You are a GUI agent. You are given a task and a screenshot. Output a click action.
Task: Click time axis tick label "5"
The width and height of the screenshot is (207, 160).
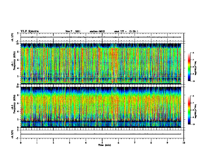click(102, 143)
